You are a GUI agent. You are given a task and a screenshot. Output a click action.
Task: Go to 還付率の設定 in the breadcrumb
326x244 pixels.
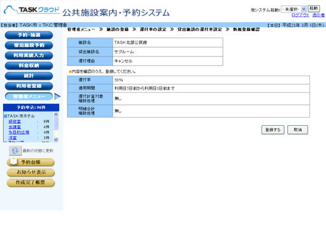click(153, 29)
